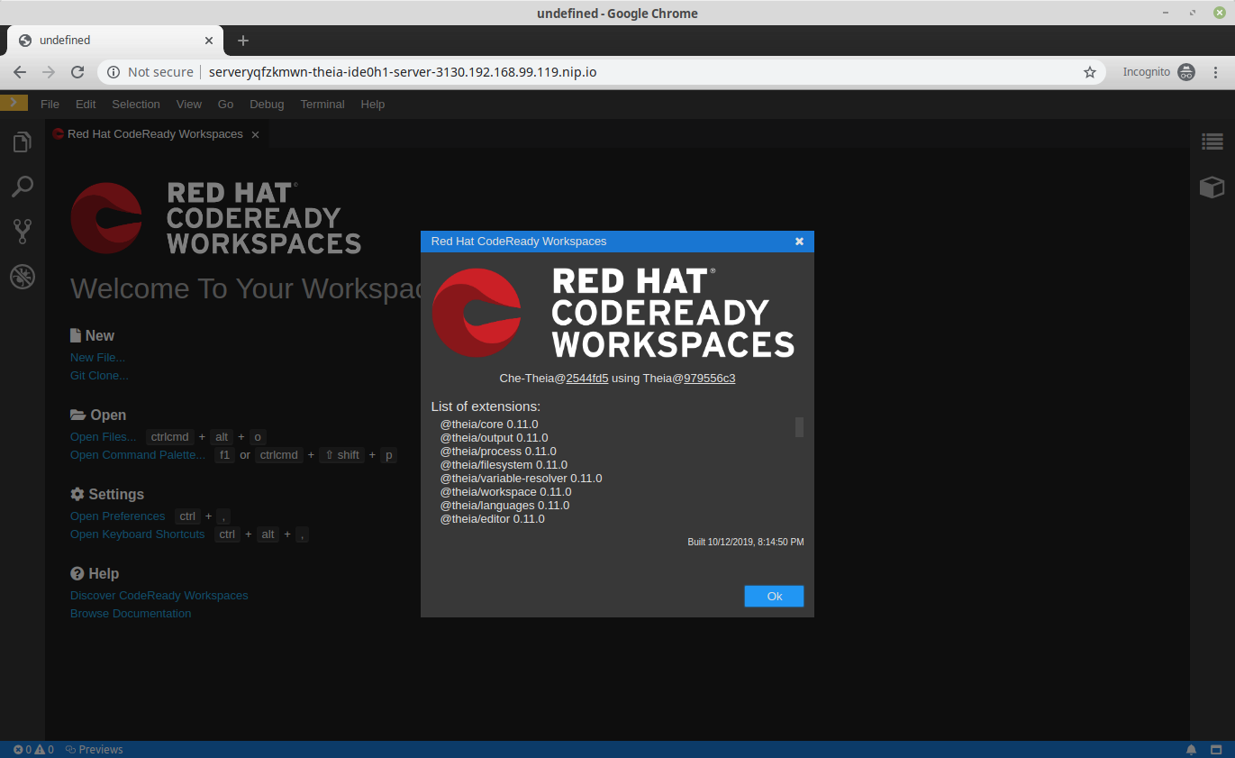Viewport: 1235px width, 758px height.
Task: Click the Incognito indicator icon
Action: coord(1186,72)
